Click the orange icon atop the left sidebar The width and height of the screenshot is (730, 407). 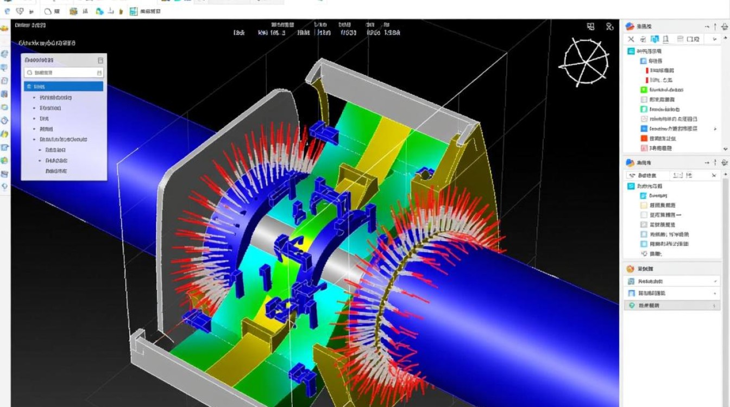pyautogui.click(x=4, y=27)
